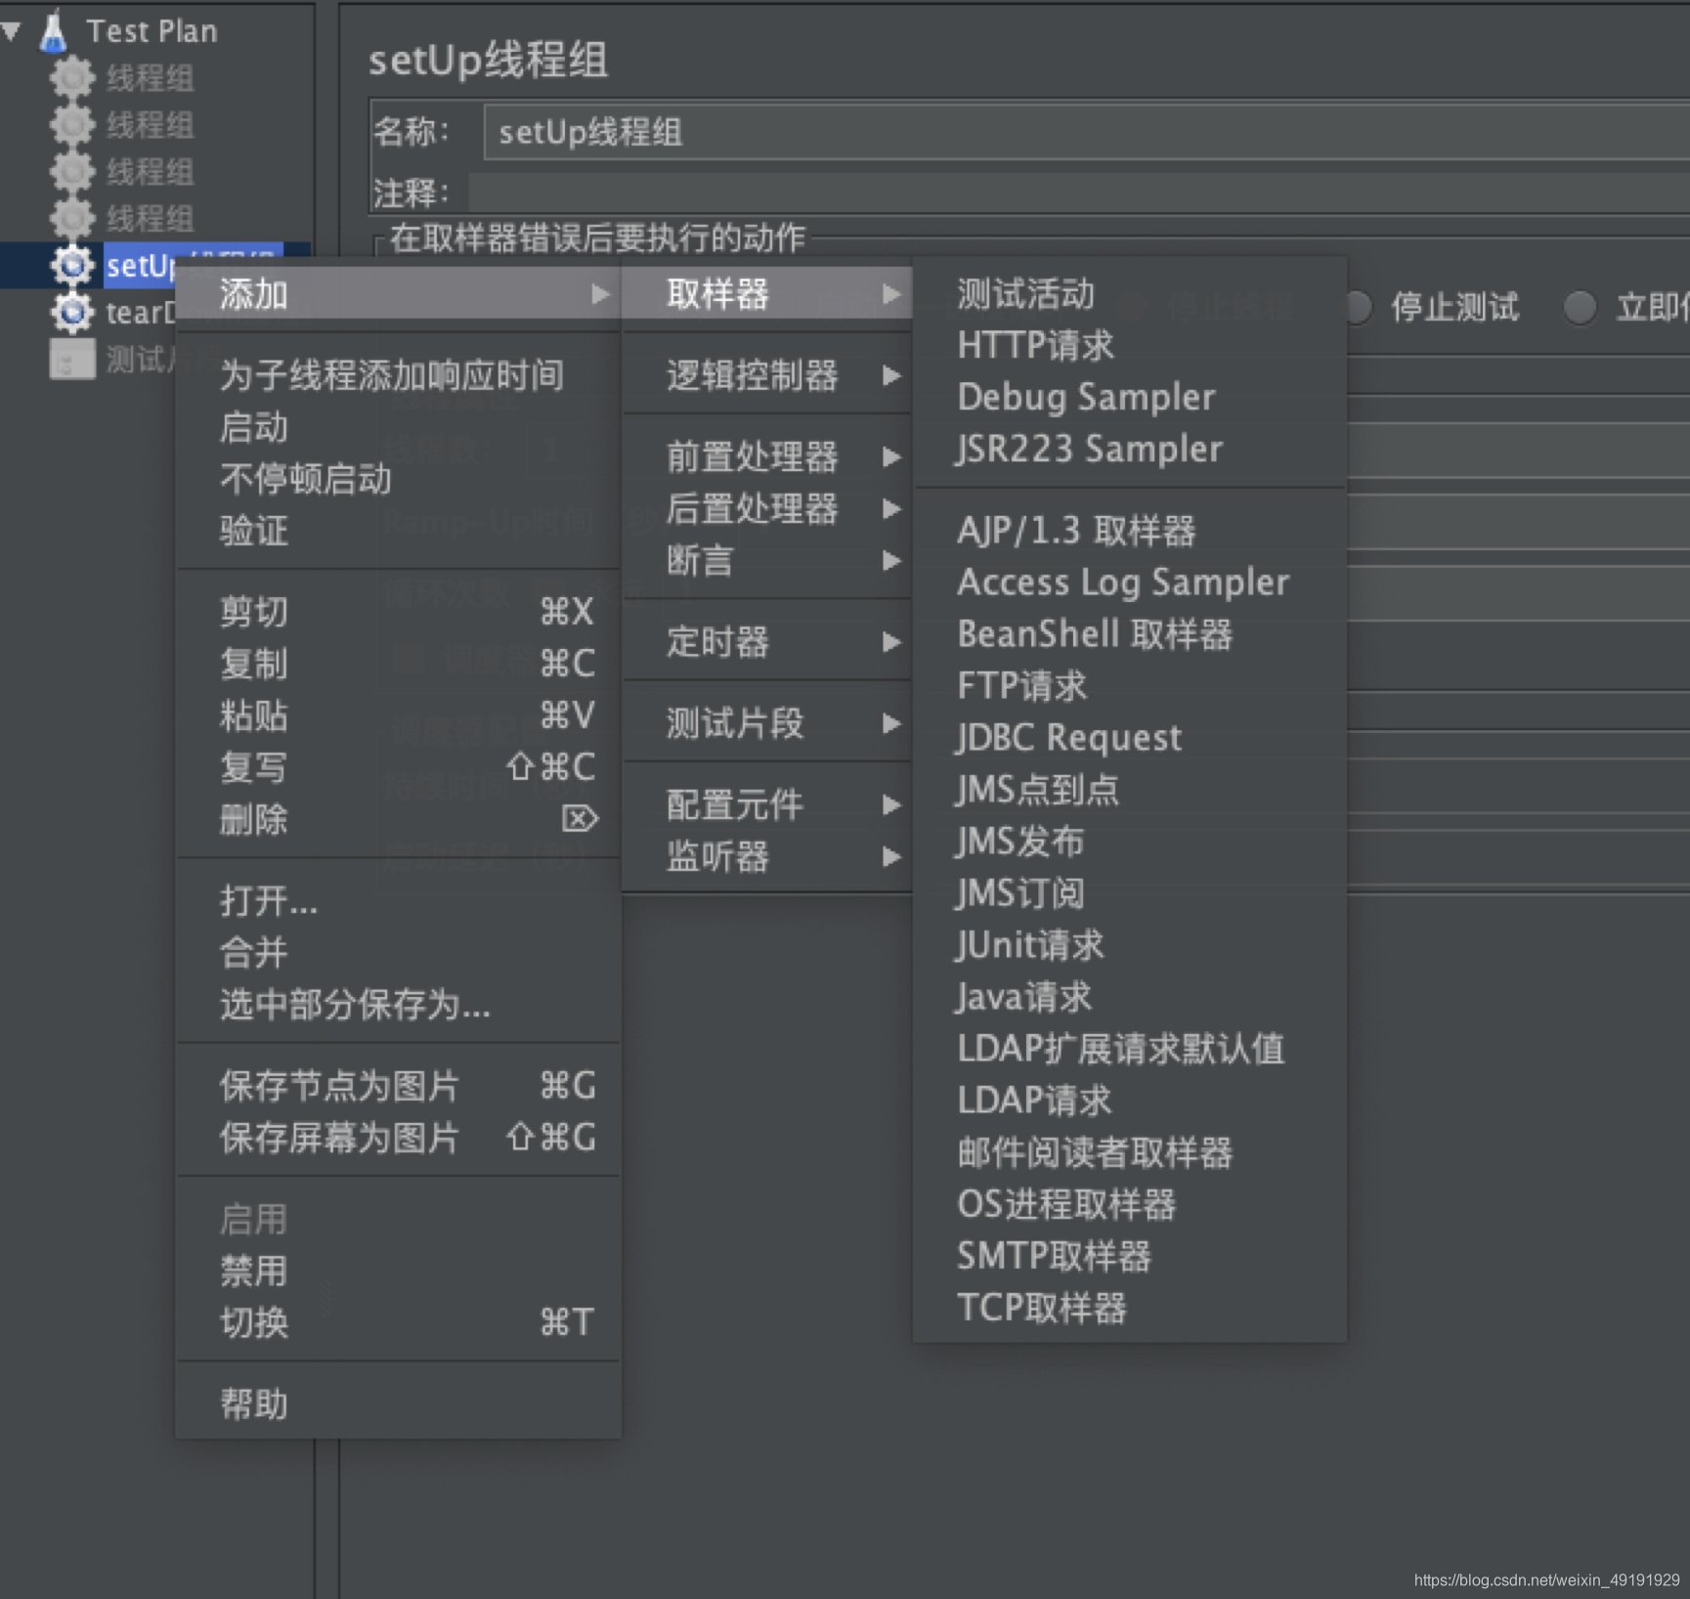Choose 打开... in the context menu
The height and width of the screenshot is (1599, 1690).
(x=398, y=900)
